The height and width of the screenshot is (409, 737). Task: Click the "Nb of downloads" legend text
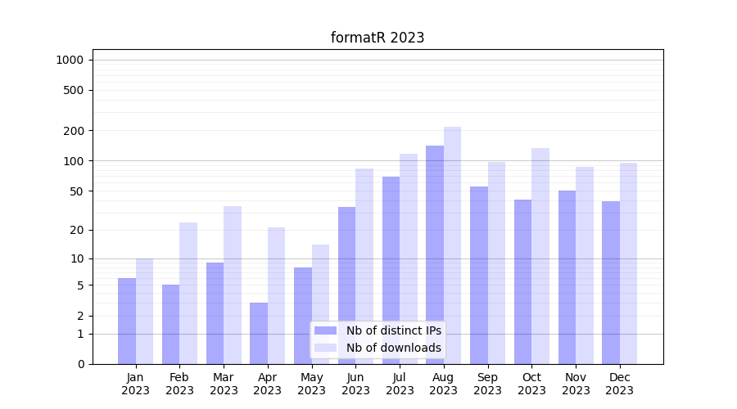pos(393,348)
